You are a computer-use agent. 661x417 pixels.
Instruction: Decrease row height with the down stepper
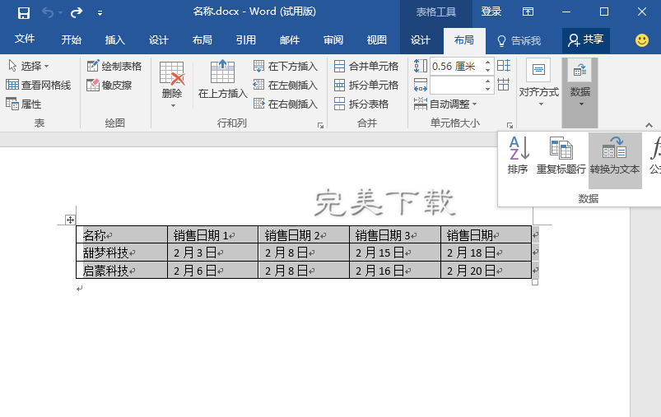point(488,70)
